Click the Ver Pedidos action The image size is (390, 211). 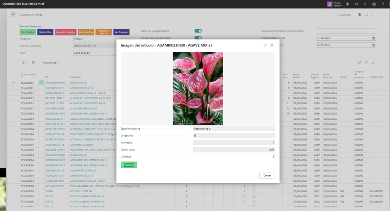(28, 32)
